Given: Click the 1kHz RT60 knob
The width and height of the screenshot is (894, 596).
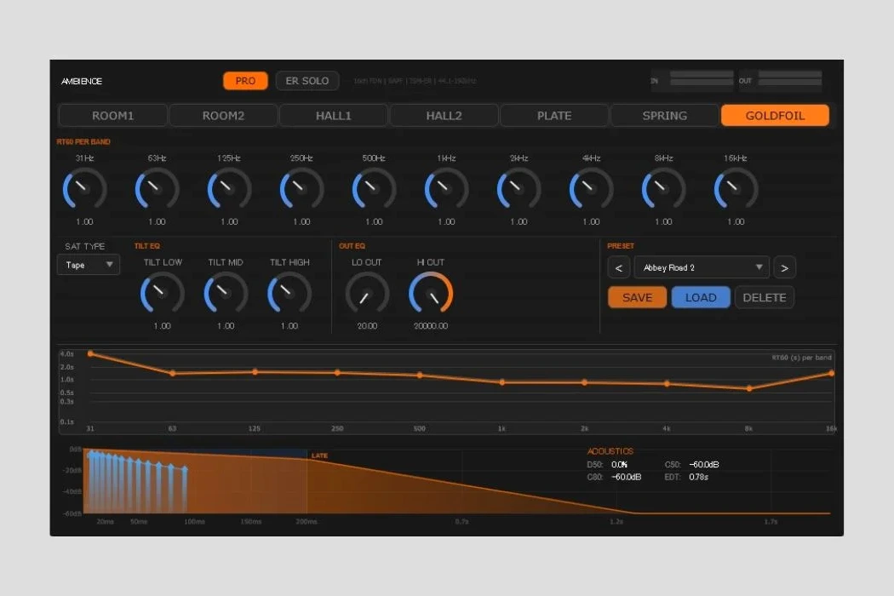Looking at the screenshot, I should [x=446, y=189].
